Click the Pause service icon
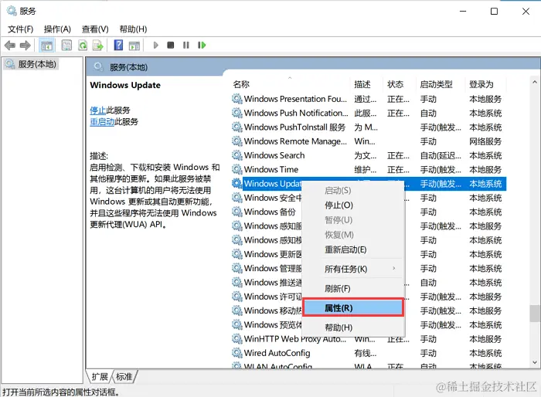The width and height of the screenshot is (541, 397). [186, 46]
